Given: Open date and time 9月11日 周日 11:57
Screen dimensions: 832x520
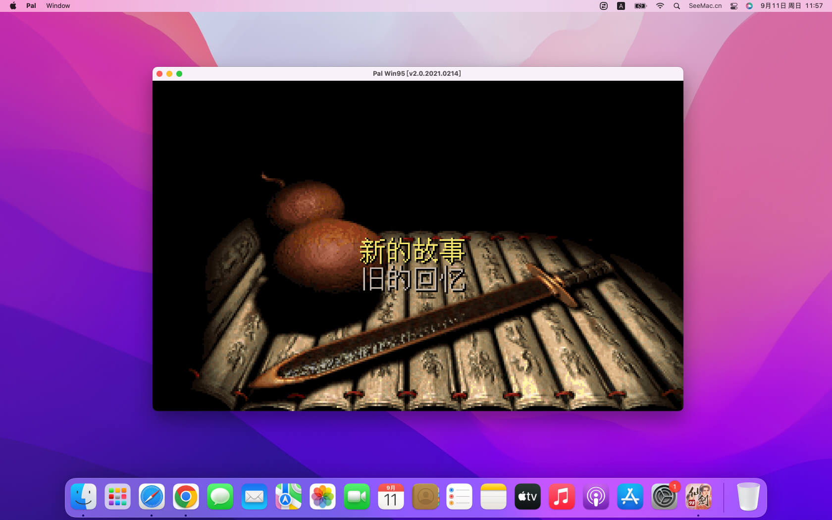Looking at the screenshot, I should point(791,6).
